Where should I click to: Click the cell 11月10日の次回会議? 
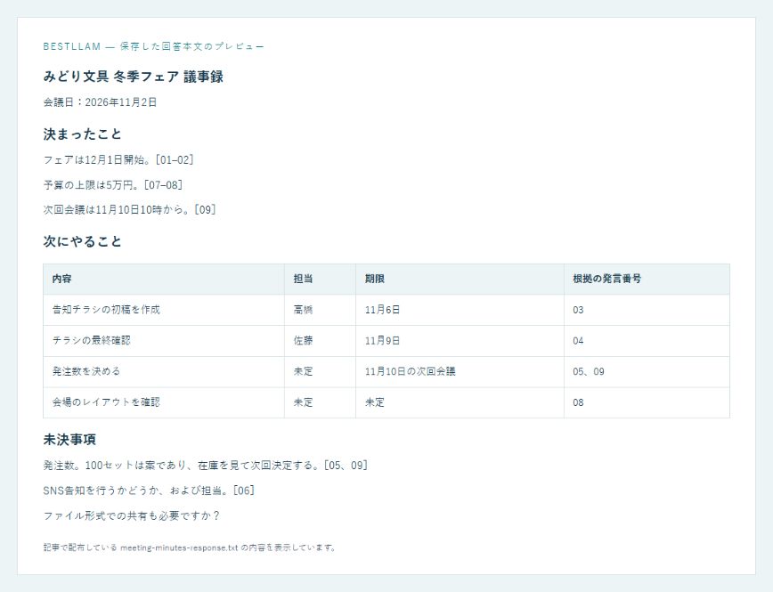click(x=460, y=371)
